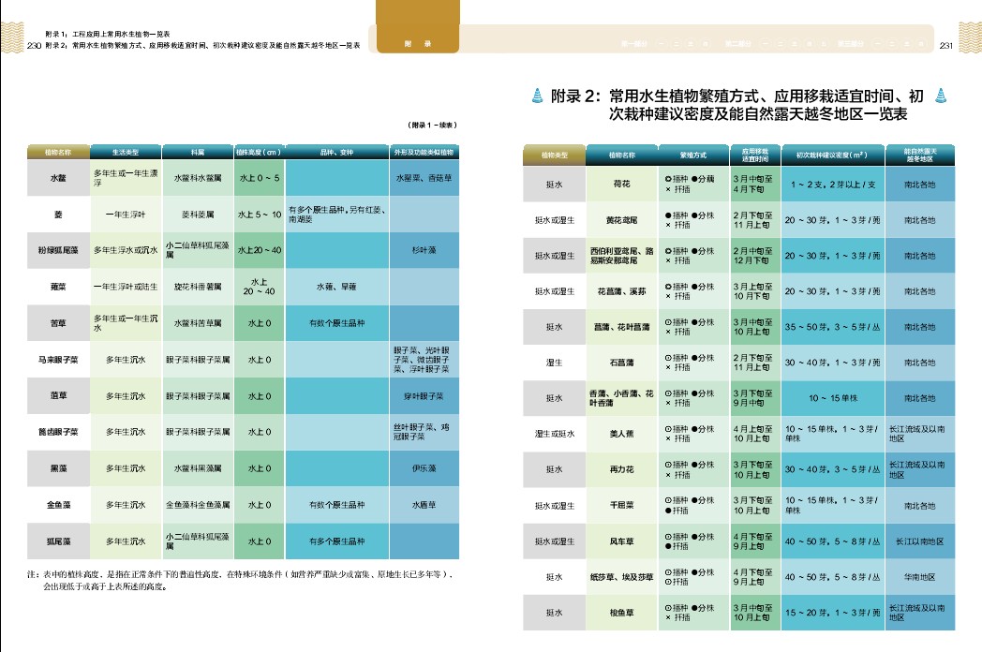Click the wave pattern beside page 231
Image resolution: width=982 pixels, height=652 pixels.
(969, 38)
